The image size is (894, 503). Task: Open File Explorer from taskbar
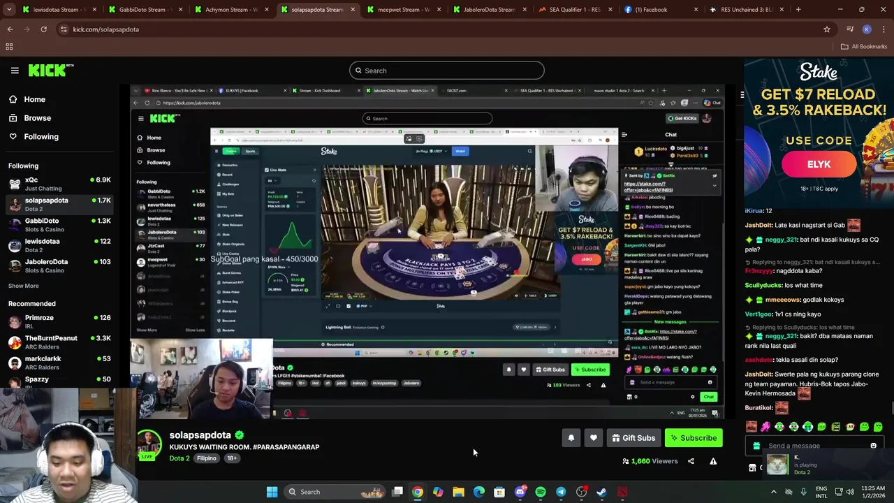pyautogui.click(x=458, y=492)
